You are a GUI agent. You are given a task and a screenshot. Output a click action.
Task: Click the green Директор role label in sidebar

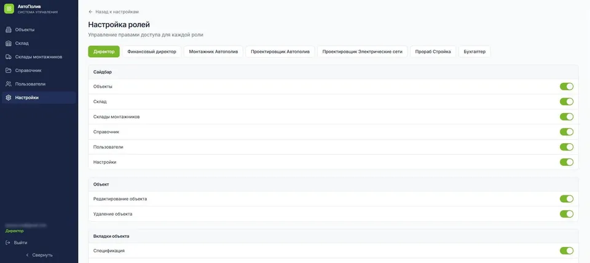14,231
